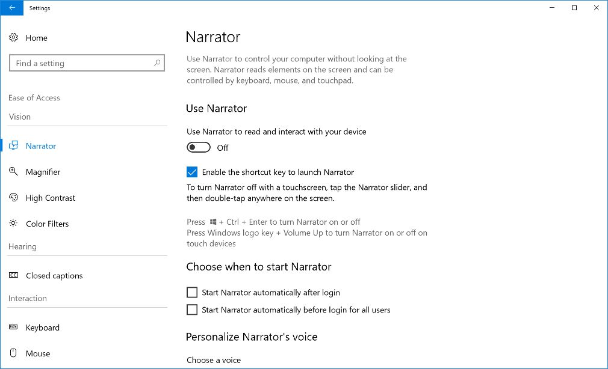The width and height of the screenshot is (608, 369).
Task: Go to the Color Filters page
Action: pyautogui.click(x=48, y=224)
